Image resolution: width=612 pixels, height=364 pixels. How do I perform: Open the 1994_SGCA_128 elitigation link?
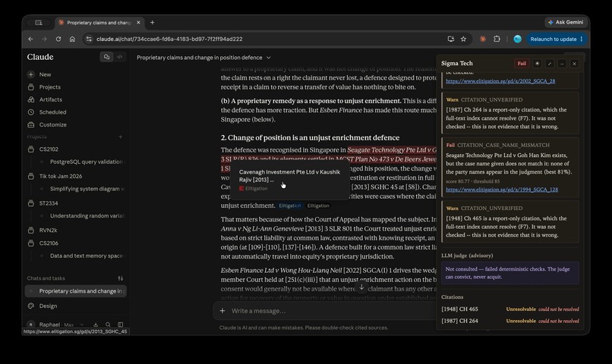(502, 190)
